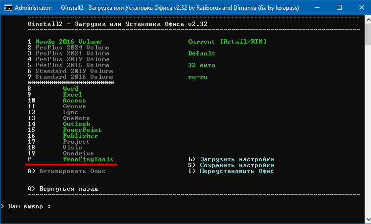Click the Outlook component entry
The width and height of the screenshot is (371, 224).
pyautogui.click(x=76, y=124)
